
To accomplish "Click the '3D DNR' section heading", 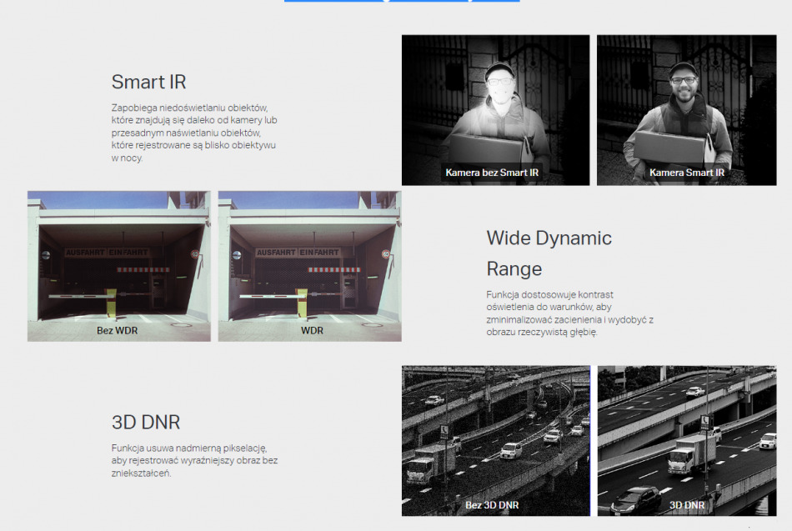I will (x=146, y=421).
